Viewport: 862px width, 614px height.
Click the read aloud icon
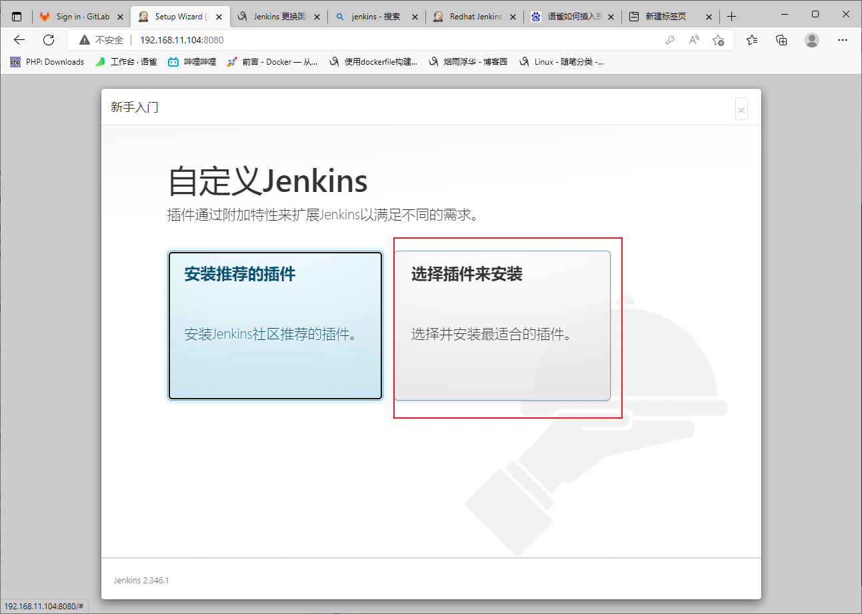(694, 40)
